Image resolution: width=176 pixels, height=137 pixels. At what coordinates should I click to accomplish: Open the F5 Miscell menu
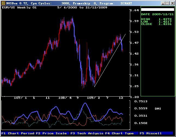tap(151, 133)
